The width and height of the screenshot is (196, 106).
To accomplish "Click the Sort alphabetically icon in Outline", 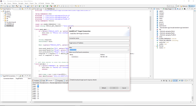I will [175, 9].
